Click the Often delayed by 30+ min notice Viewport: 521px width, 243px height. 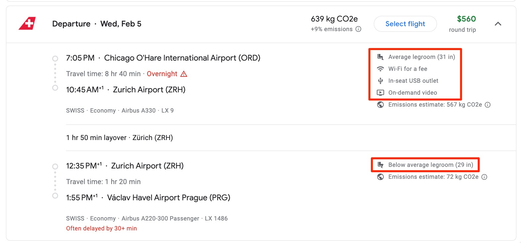[101, 228]
